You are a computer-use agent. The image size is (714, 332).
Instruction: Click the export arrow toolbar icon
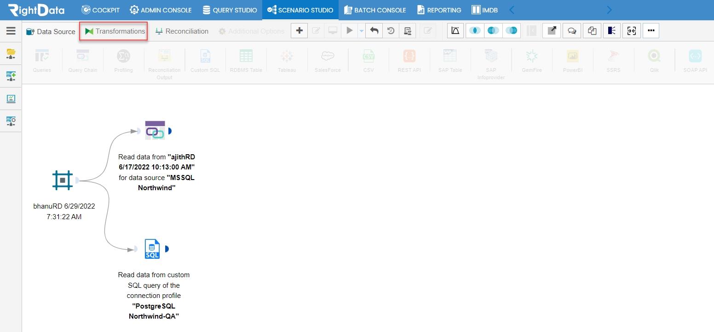[x=552, y=31]
